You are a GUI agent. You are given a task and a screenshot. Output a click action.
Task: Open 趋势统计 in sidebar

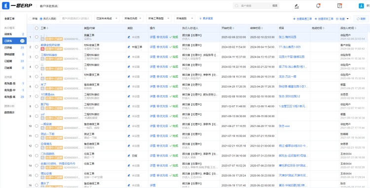(9, 113)
